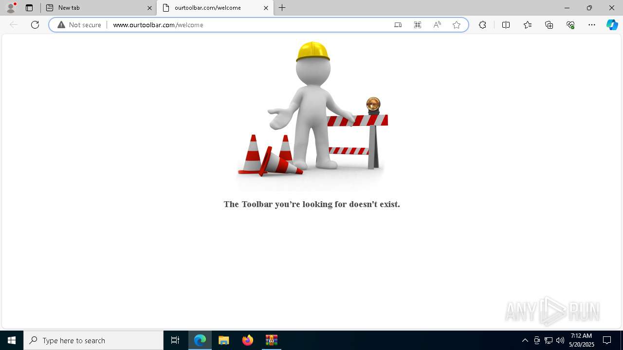Open the Favorites list
The width and height of the screenshot is (623, 350).
(x=528, y=25)
